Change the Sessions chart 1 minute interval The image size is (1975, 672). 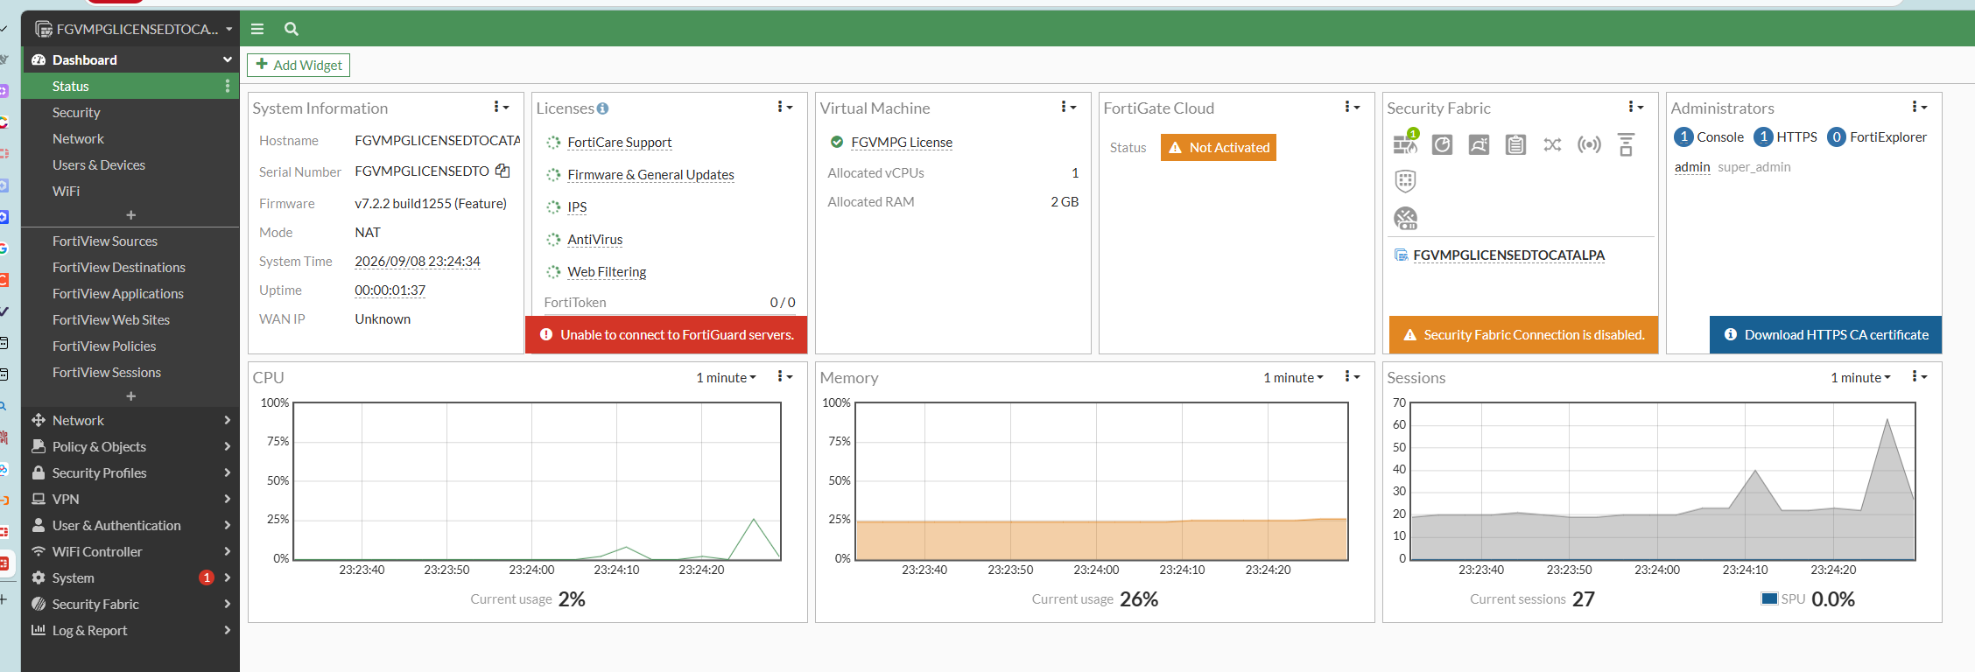[1860, 378]
